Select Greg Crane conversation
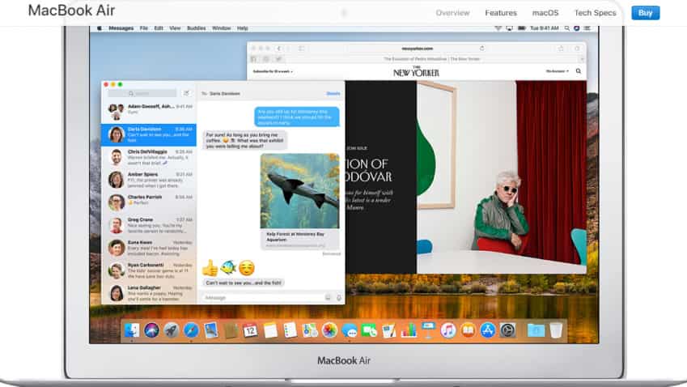 pos(149,225)
